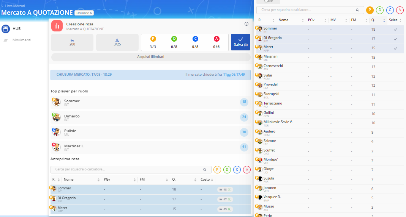Open the info icon in Creazione rosa
This screenshot has height=217, width=406.
pyautogui.click(x=246, y=24)
